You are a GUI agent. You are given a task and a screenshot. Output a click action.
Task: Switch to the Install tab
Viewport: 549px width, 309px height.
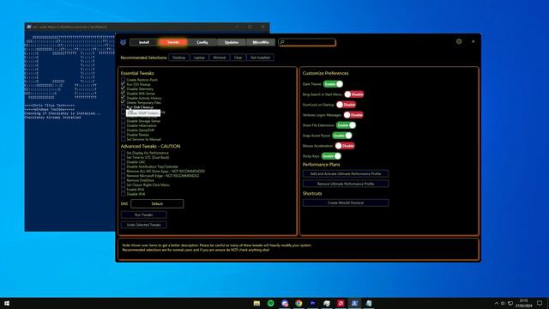point(144,42)
